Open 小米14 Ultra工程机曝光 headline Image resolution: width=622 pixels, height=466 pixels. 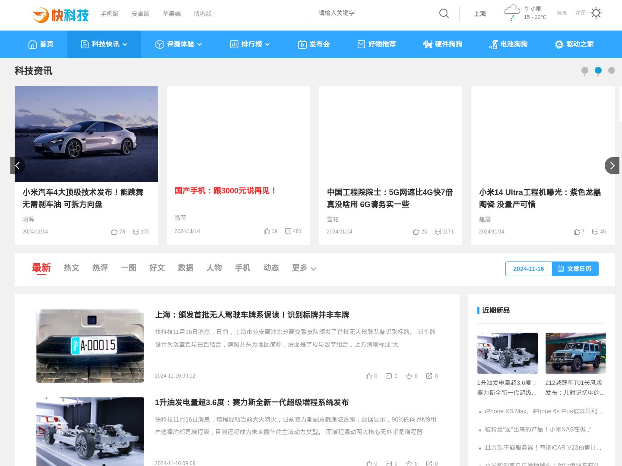coord(540,198)
